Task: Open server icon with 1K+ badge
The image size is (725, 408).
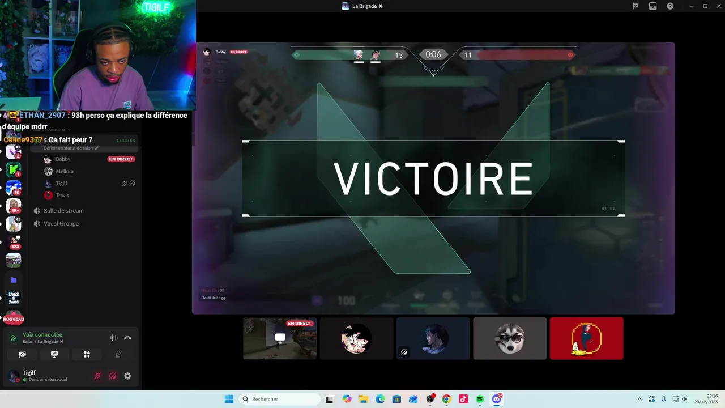Action: coord(14,206)
